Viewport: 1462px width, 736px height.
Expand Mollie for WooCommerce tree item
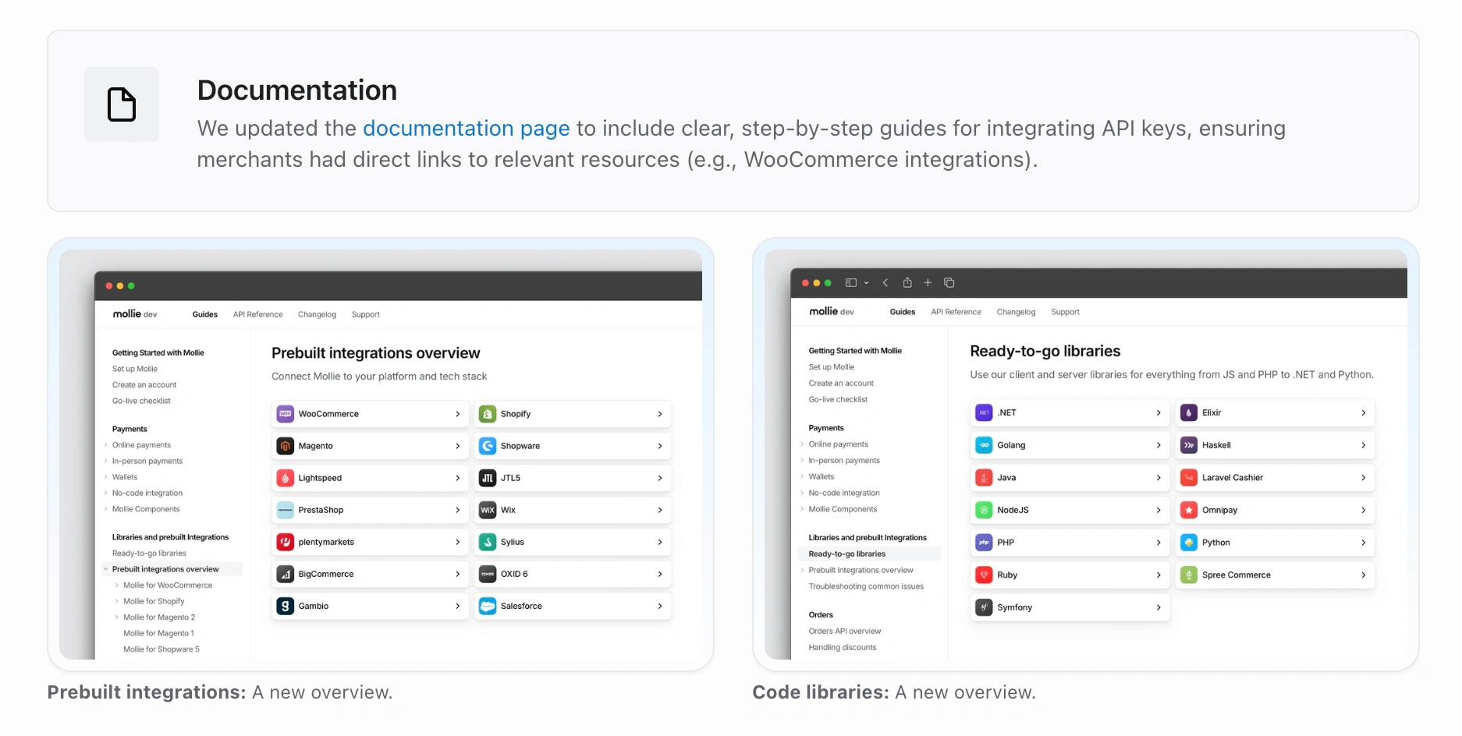pos(117,586)
